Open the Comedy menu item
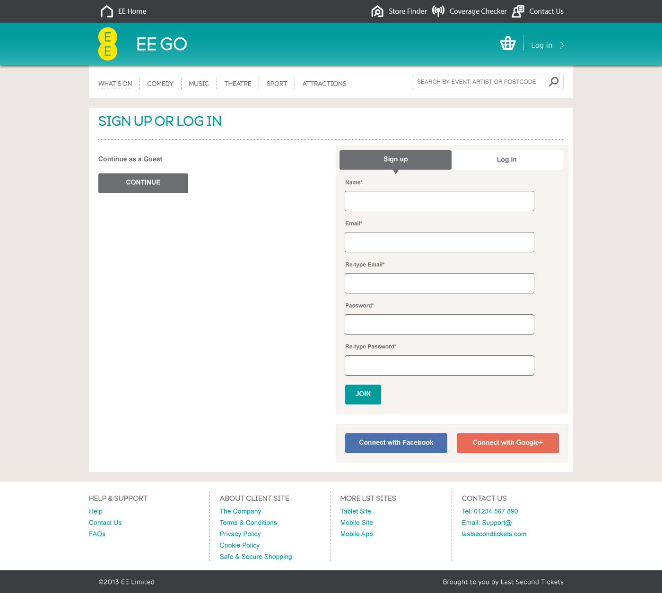The image size is (662, 593). pos(160,84)
